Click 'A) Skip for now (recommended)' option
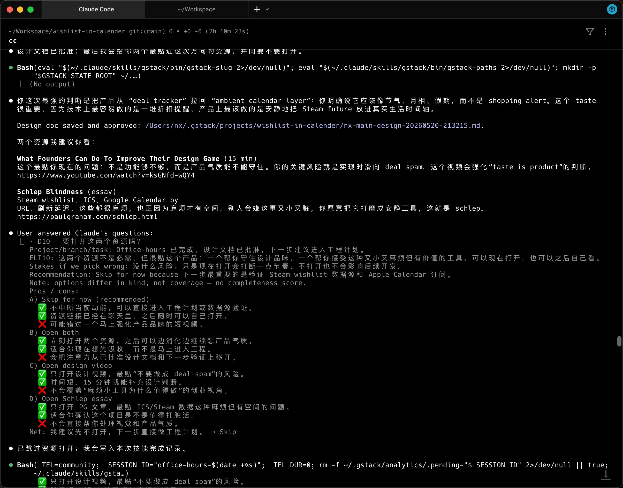The width and height of the screenshot is (623, 488). click(89, 299)
